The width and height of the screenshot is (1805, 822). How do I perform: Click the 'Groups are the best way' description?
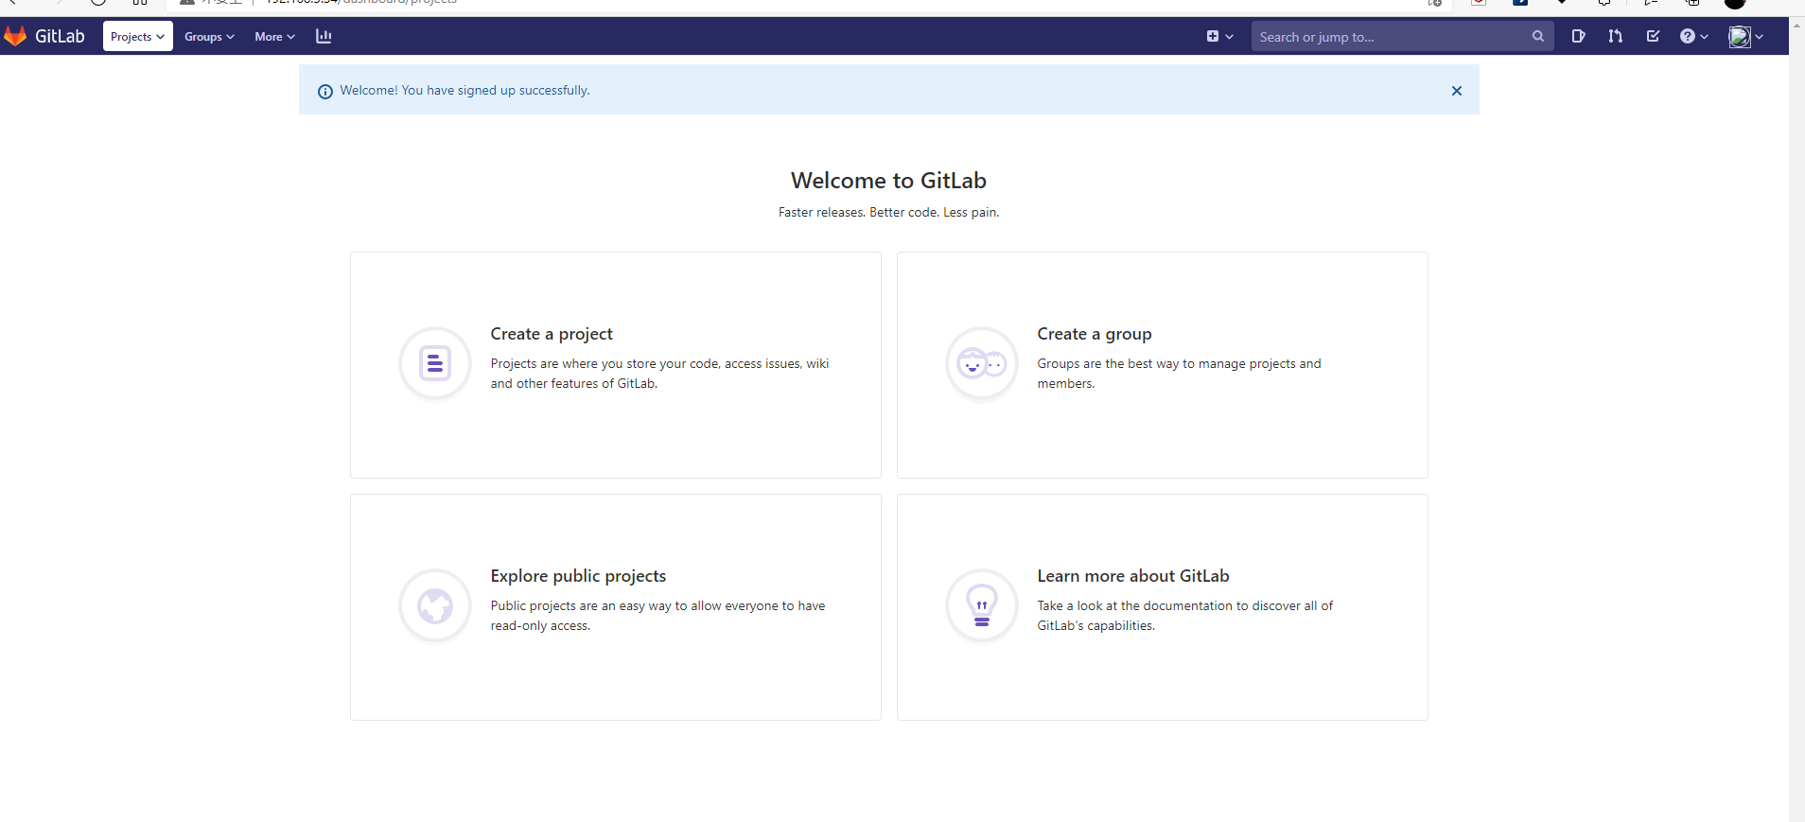pos(1179,374)
